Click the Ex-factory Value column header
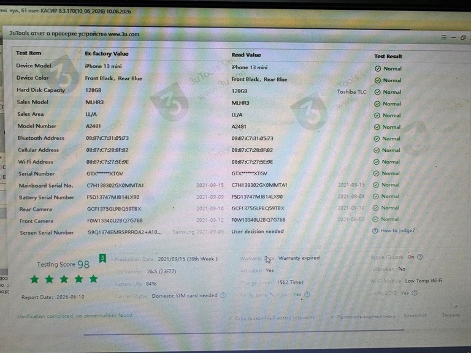 click(x=107, y=54)
